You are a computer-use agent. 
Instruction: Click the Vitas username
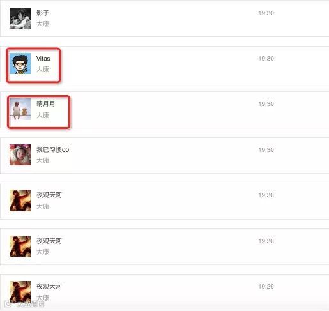click(x=43, y=59)
